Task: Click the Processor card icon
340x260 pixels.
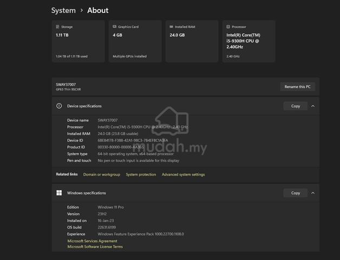Action: pos(228,27)
